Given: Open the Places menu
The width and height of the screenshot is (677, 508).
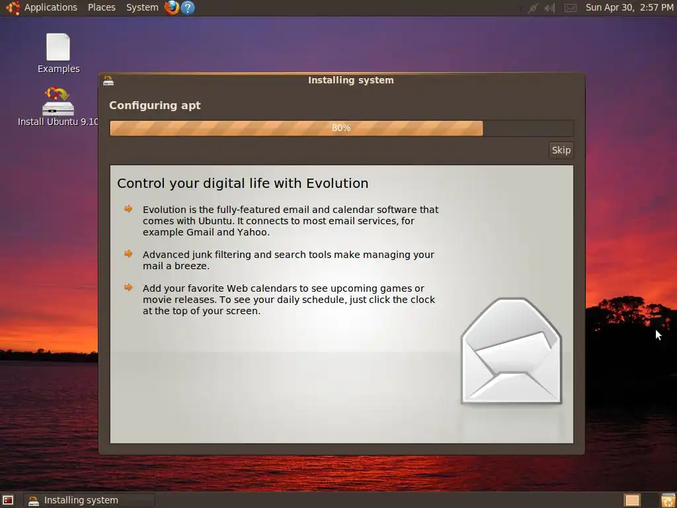Looking at the screenshot, I should [x=101, y=7].
